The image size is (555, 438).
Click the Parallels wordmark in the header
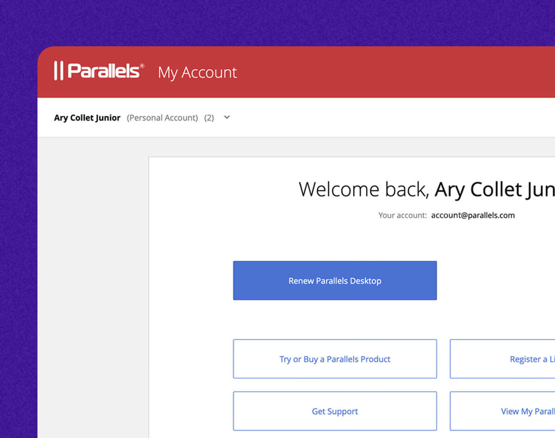click(104, 71)
